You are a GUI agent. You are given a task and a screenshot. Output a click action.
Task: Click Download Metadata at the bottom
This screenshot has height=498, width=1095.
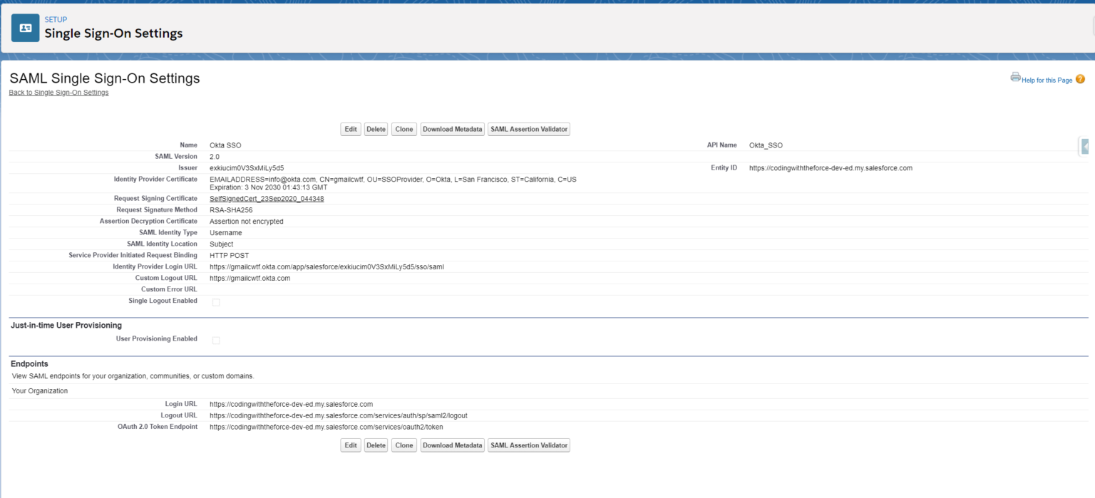click(452, 445)
